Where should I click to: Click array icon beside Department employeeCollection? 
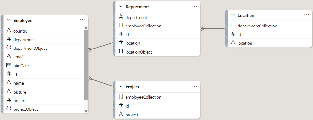pos(121,26)
